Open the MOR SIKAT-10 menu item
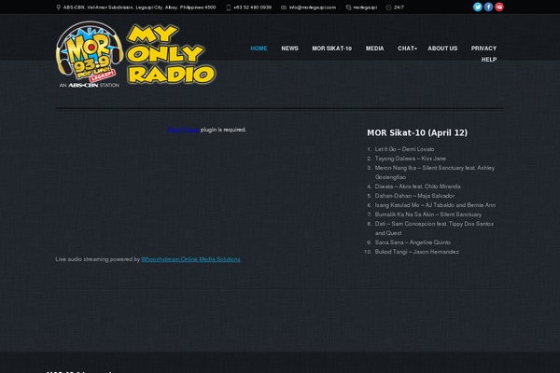The height and width of the screenshot is (373, 560). [x=331, y=48]
